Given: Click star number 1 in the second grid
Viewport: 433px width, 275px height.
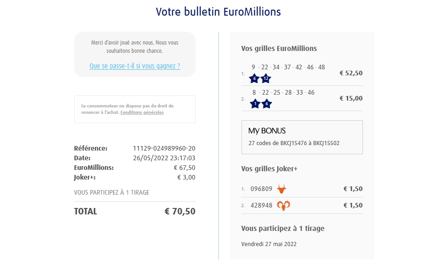Looking at the screenshot, I should (255, 104).
